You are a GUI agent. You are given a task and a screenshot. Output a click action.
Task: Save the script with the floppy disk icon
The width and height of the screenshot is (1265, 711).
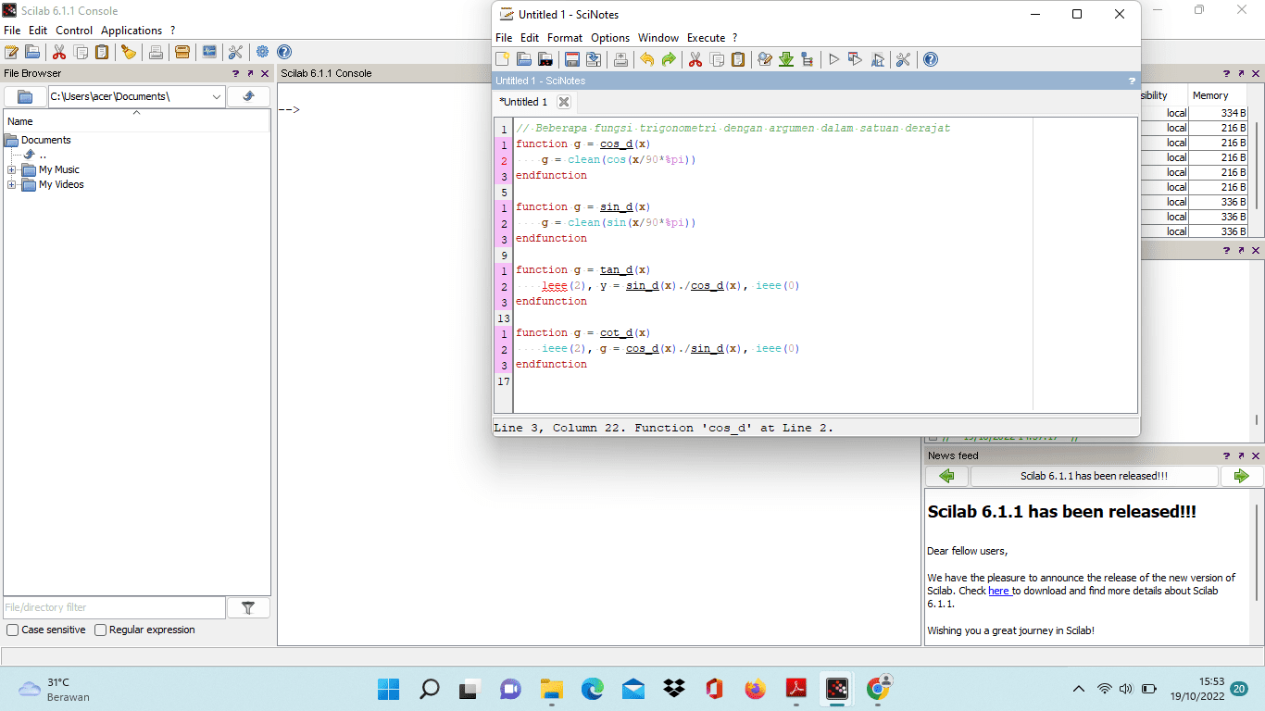coord(572,59)
